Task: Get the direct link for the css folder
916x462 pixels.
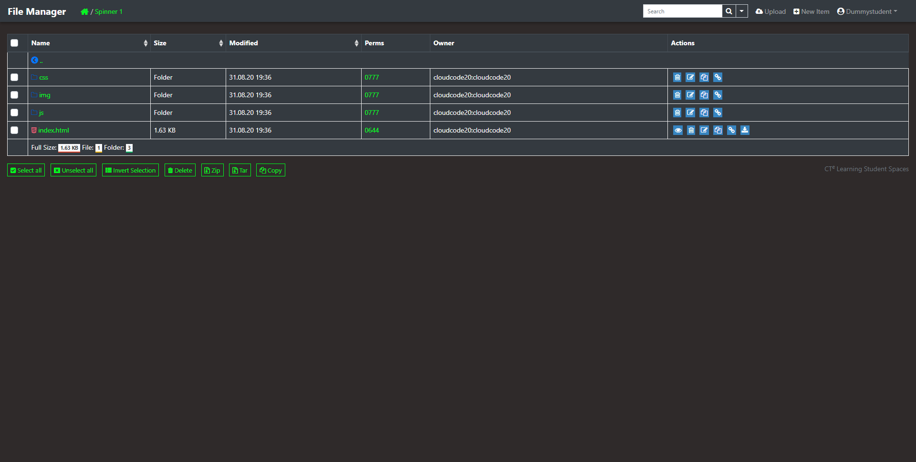Action: [x=718, y=77]
